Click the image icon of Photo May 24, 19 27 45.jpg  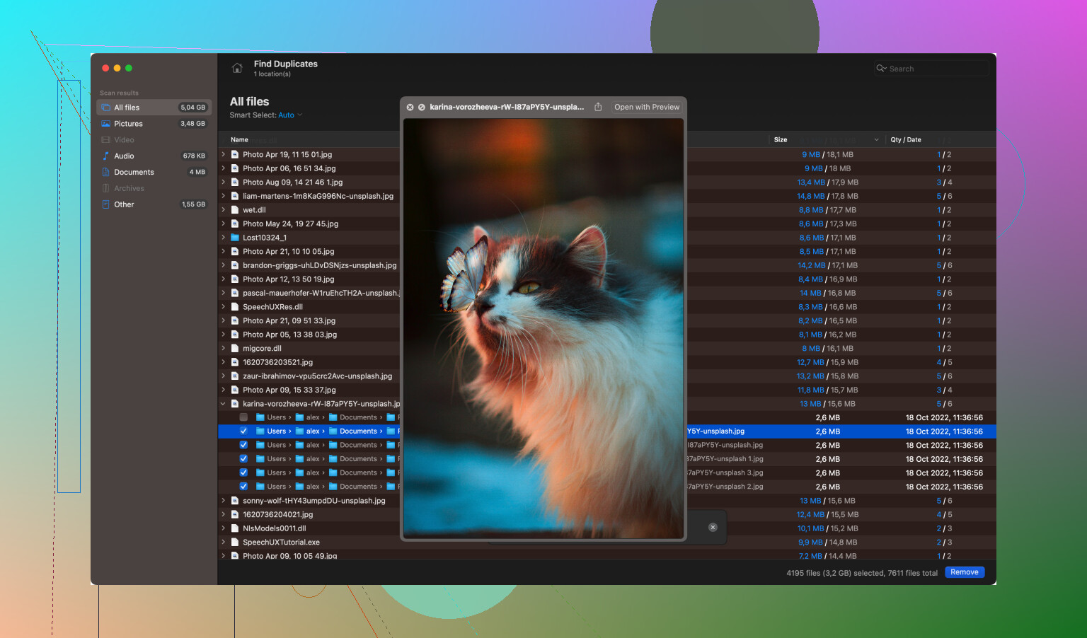tap(235, 224)
